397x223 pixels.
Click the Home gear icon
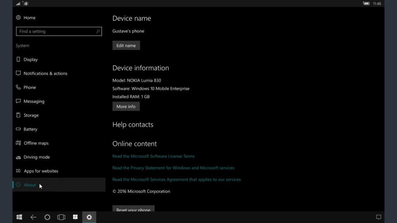click(x=17, y=17)
